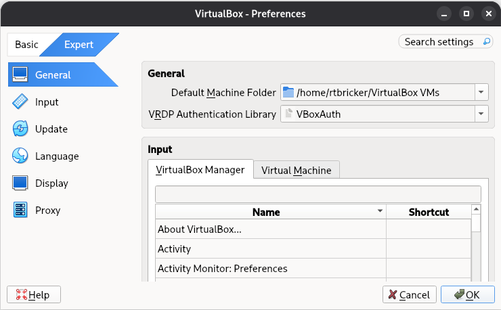This screenshot has height=310, width=501.
Task: Select the Activity row
Action: (313, 248)
